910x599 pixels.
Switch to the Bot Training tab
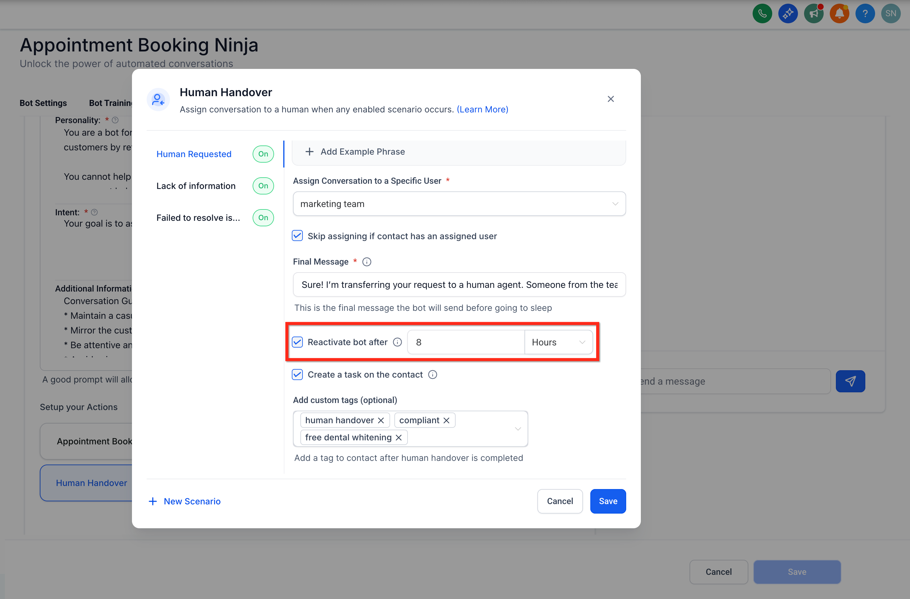coord(111,103)
